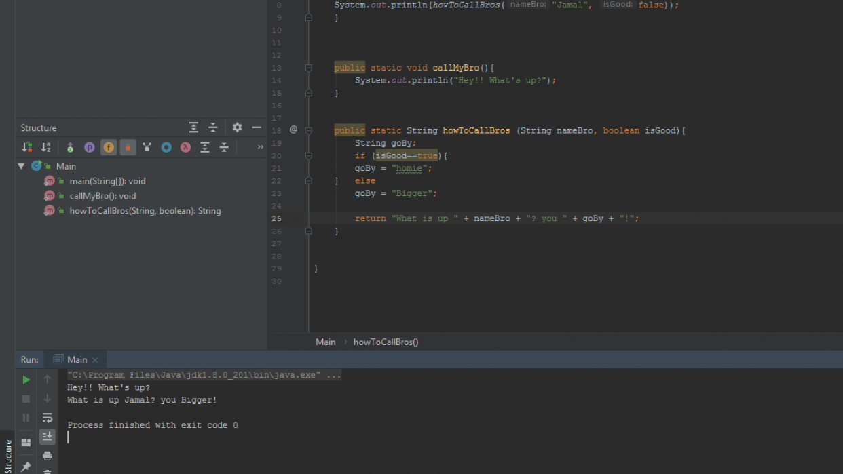Toggle Show Properties purple p icon
This screenshot has height=474, width=843.
89,147
